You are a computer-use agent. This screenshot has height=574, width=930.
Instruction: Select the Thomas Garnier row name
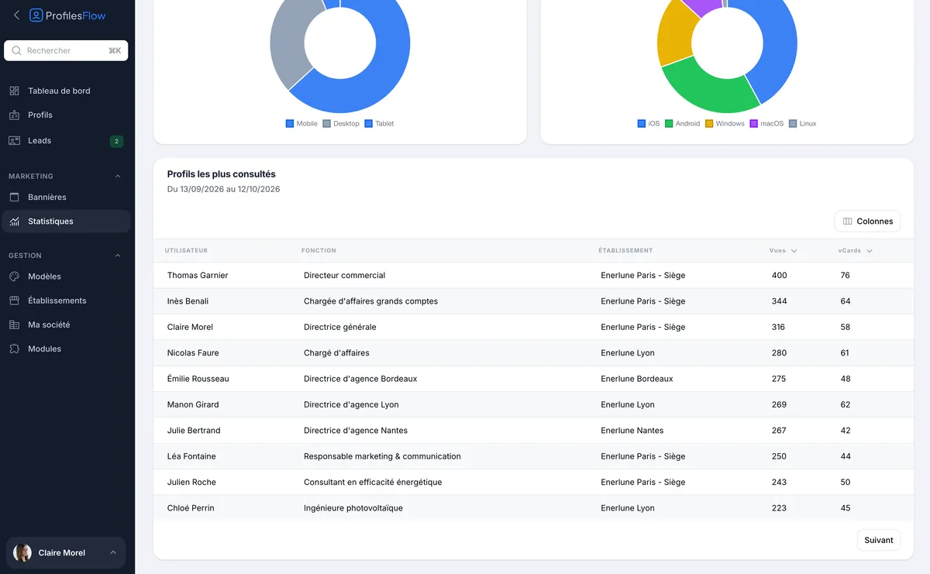click(x=198, y=275)
